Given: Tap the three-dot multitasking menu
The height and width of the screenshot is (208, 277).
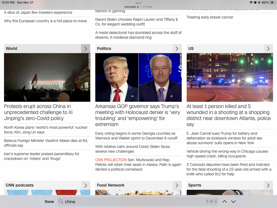Looking at the screenshot, I should 138,3.
